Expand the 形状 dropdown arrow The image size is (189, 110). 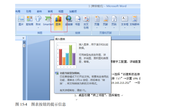(x=38, y=28)
